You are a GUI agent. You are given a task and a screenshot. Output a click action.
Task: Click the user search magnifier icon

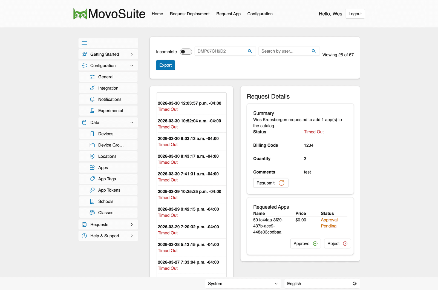tap(314, 51)
